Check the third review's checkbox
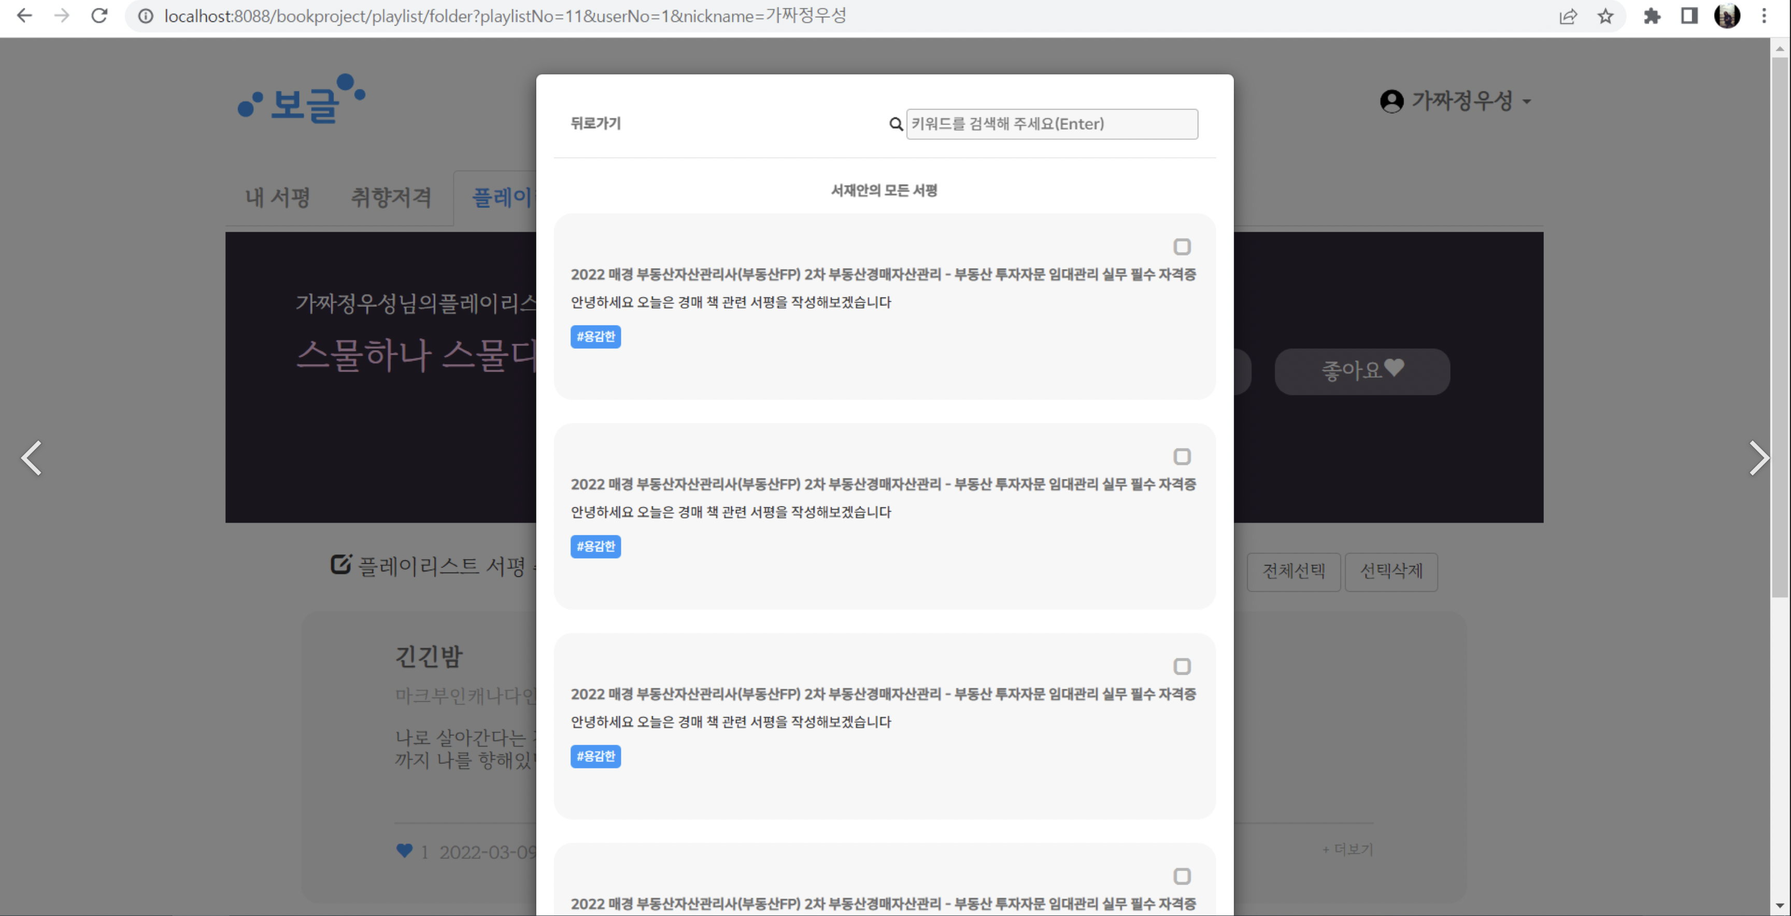 click(1182, 666)
